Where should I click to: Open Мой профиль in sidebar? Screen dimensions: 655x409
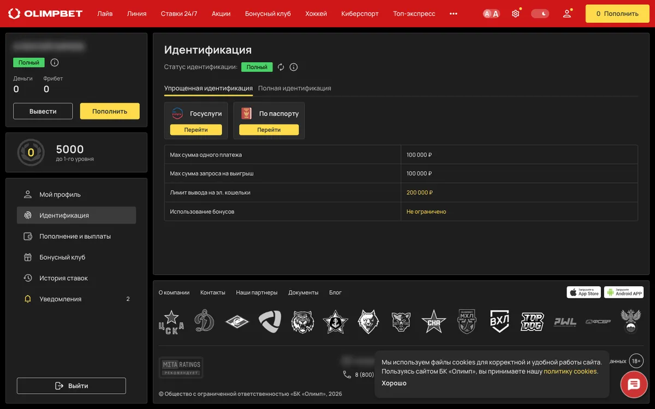(76, 195)
